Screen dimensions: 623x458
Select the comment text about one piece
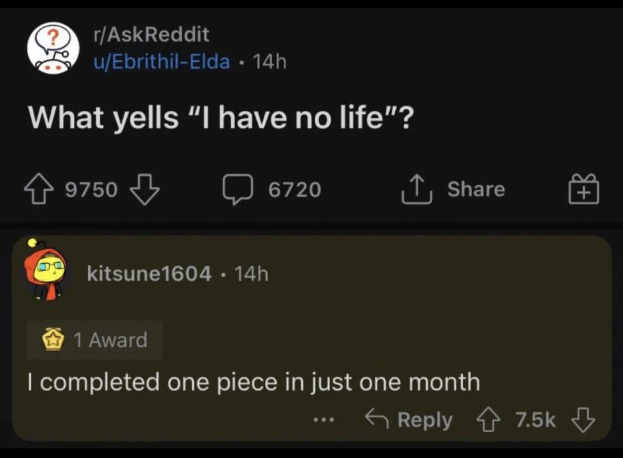tap(254, 382)
